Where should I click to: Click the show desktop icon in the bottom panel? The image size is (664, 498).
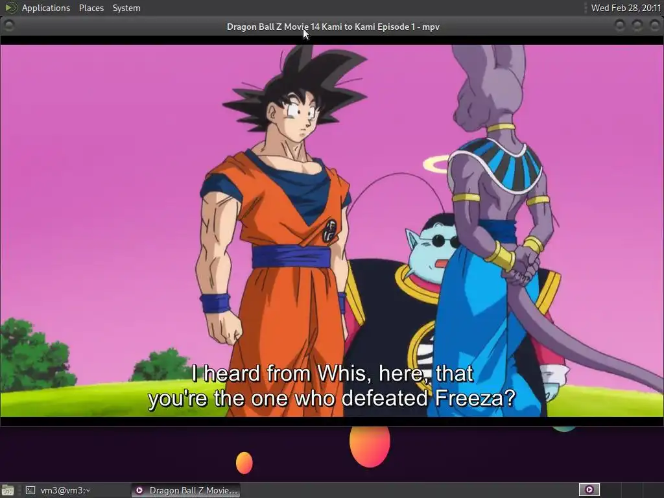click(x=8, y=490)
